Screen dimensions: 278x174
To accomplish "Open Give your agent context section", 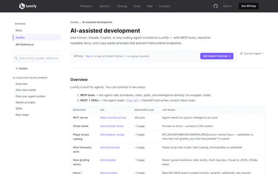I will tap(30, 96).
